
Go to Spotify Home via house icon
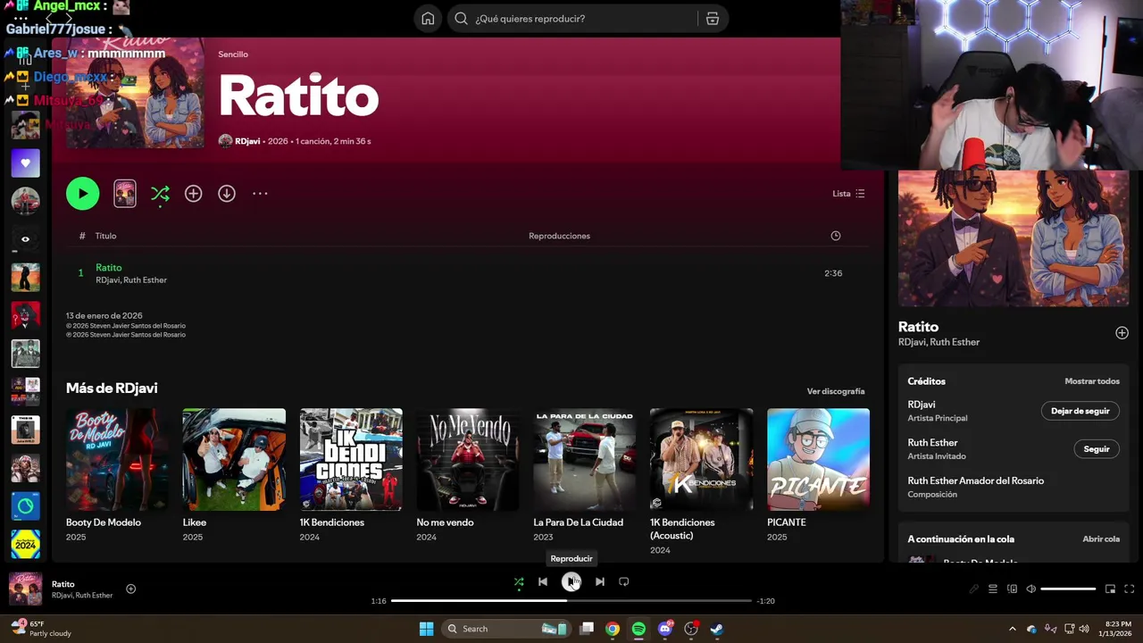(x=428, y=19)
